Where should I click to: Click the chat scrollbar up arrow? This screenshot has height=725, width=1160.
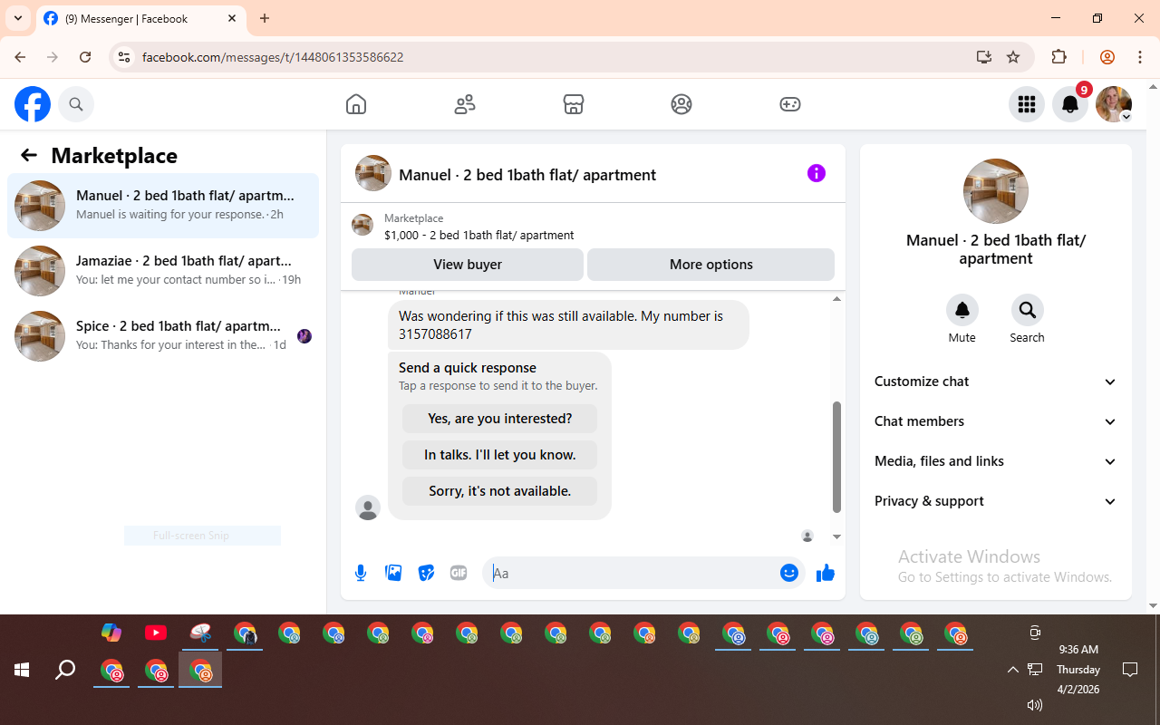(836, 299)
